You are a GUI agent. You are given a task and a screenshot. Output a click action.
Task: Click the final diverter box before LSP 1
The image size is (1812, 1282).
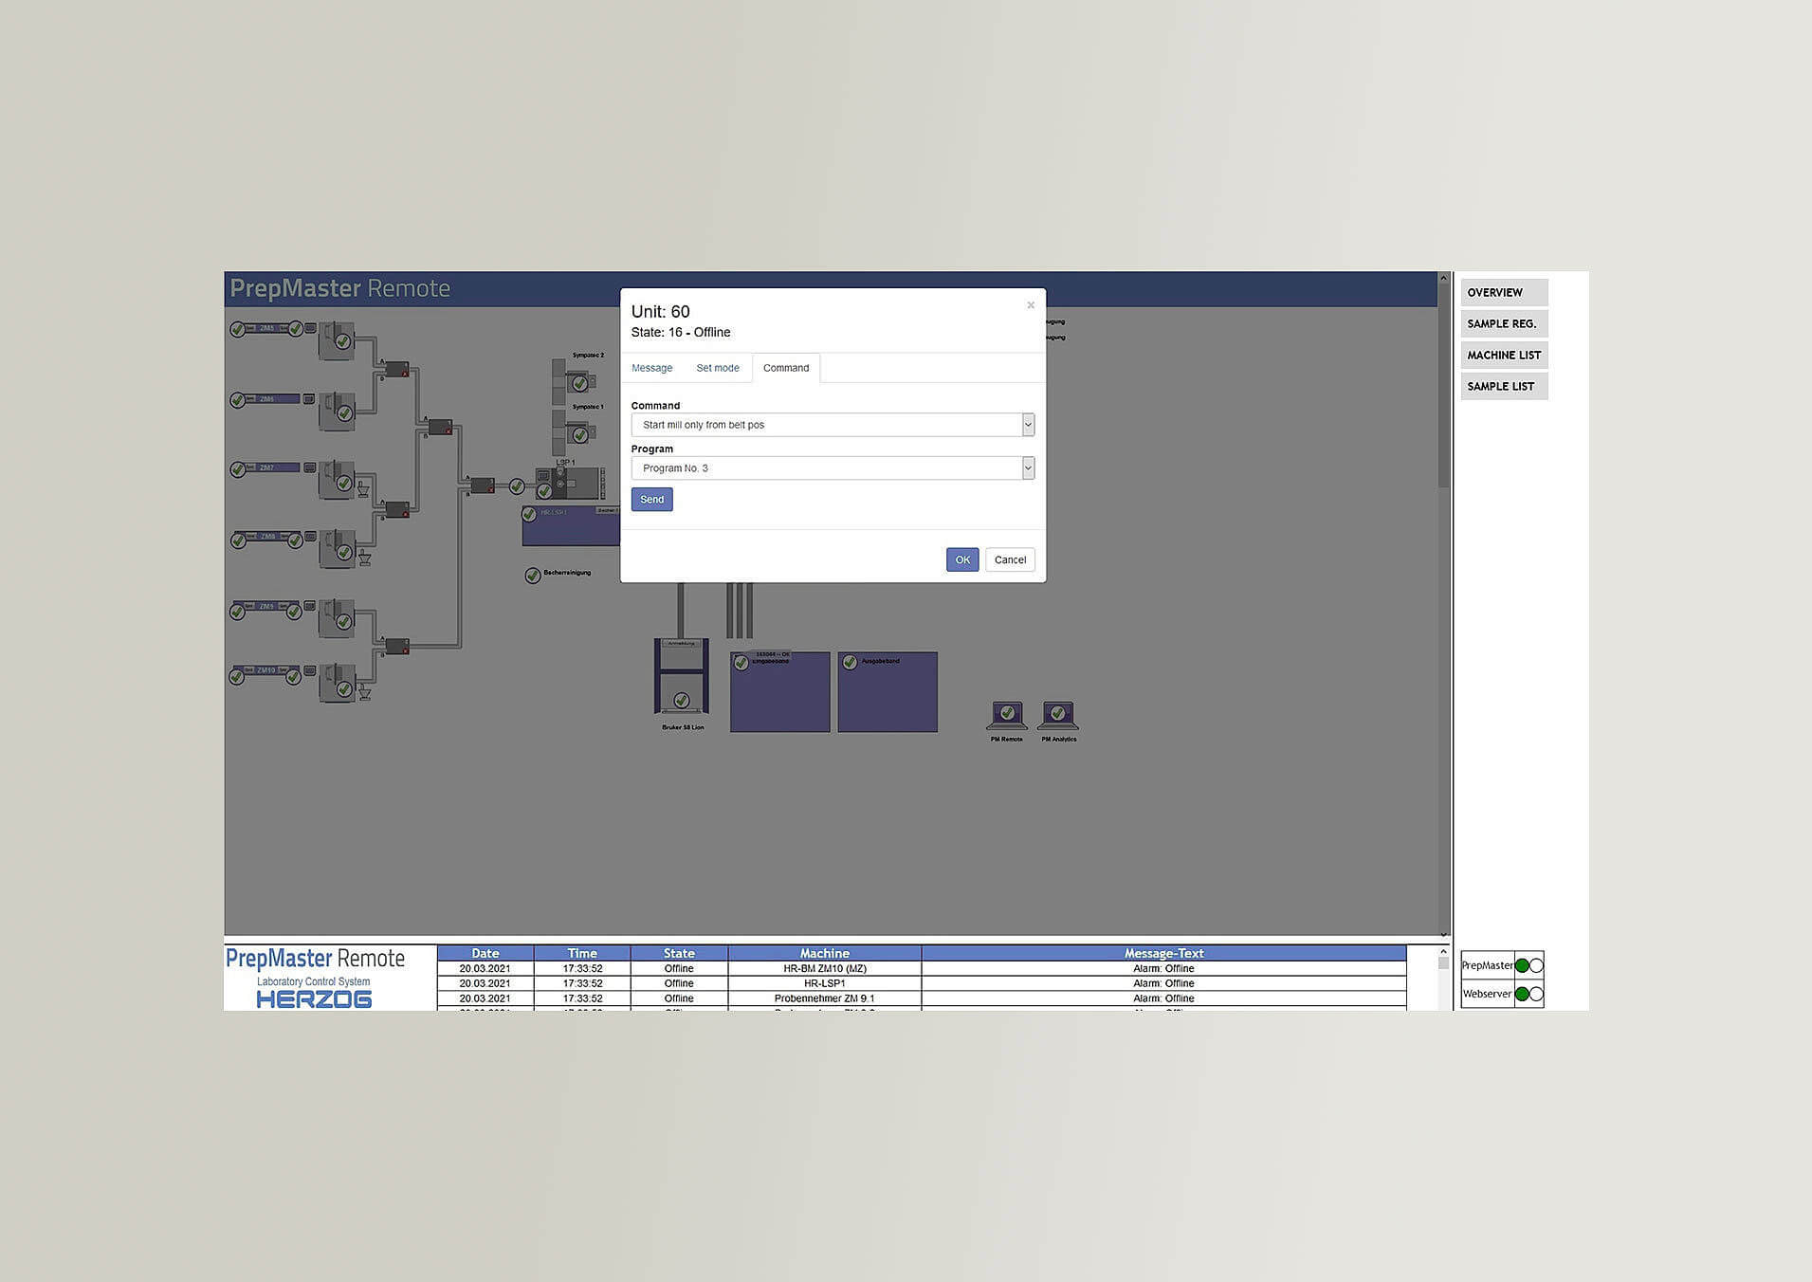[483, 485]
